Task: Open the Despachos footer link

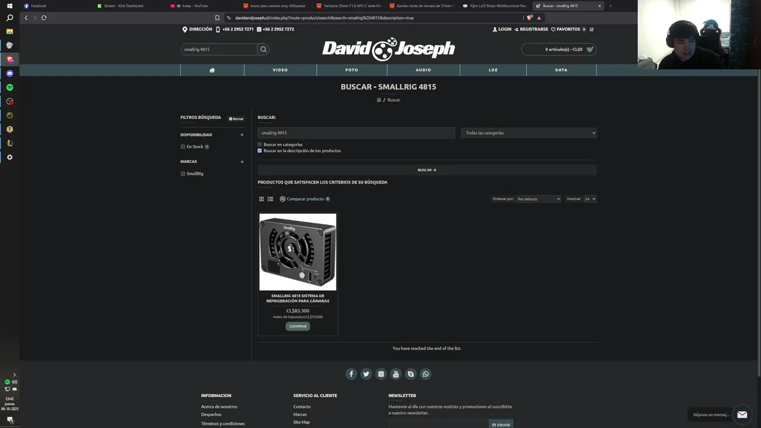Action: click(211, 414)
